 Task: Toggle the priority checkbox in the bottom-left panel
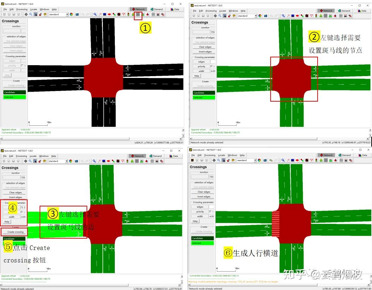[x=22, y=212]
